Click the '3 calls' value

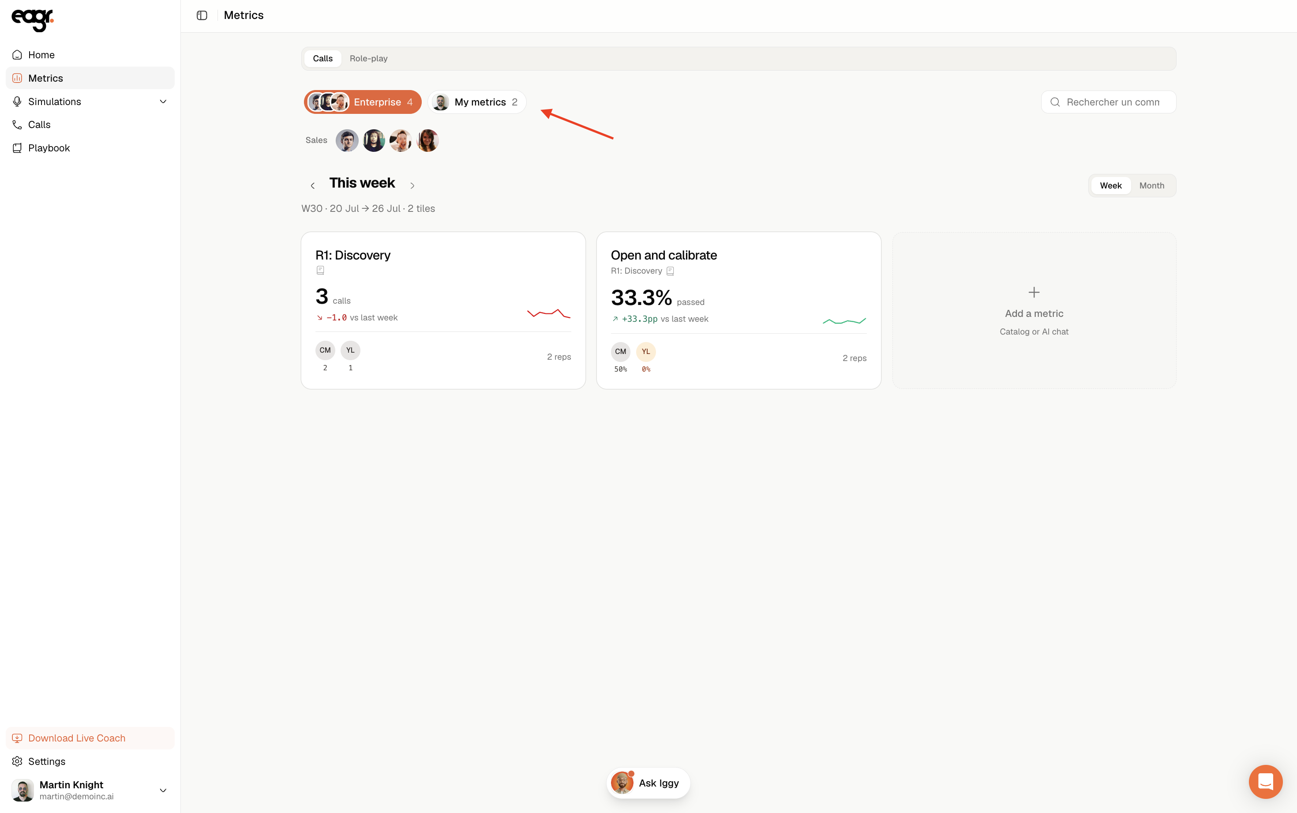[x=333, y=296]
